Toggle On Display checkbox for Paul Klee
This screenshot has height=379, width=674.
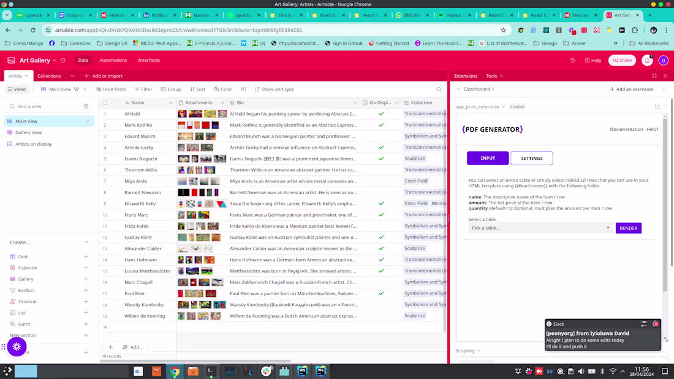(x=381, y=293)
